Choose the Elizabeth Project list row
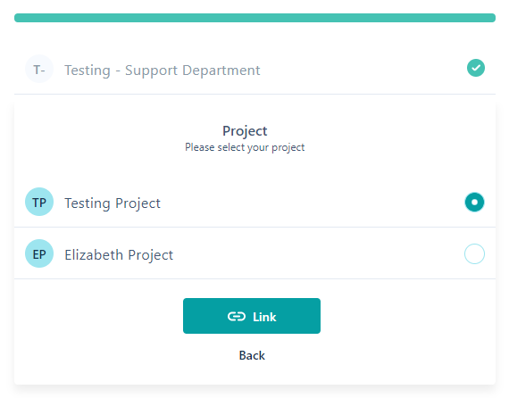Screen dimensions: 509x398 (x=254, y=253)
